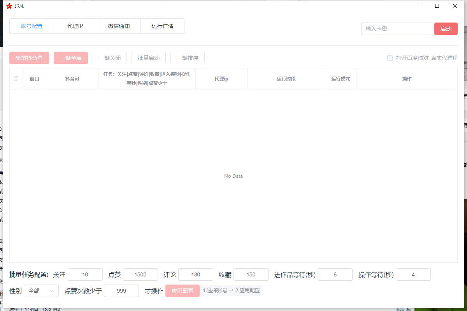Click the 进作品等待(秒) field showing 6
This screenshot has width=467, height=311.
click(335, 274)
